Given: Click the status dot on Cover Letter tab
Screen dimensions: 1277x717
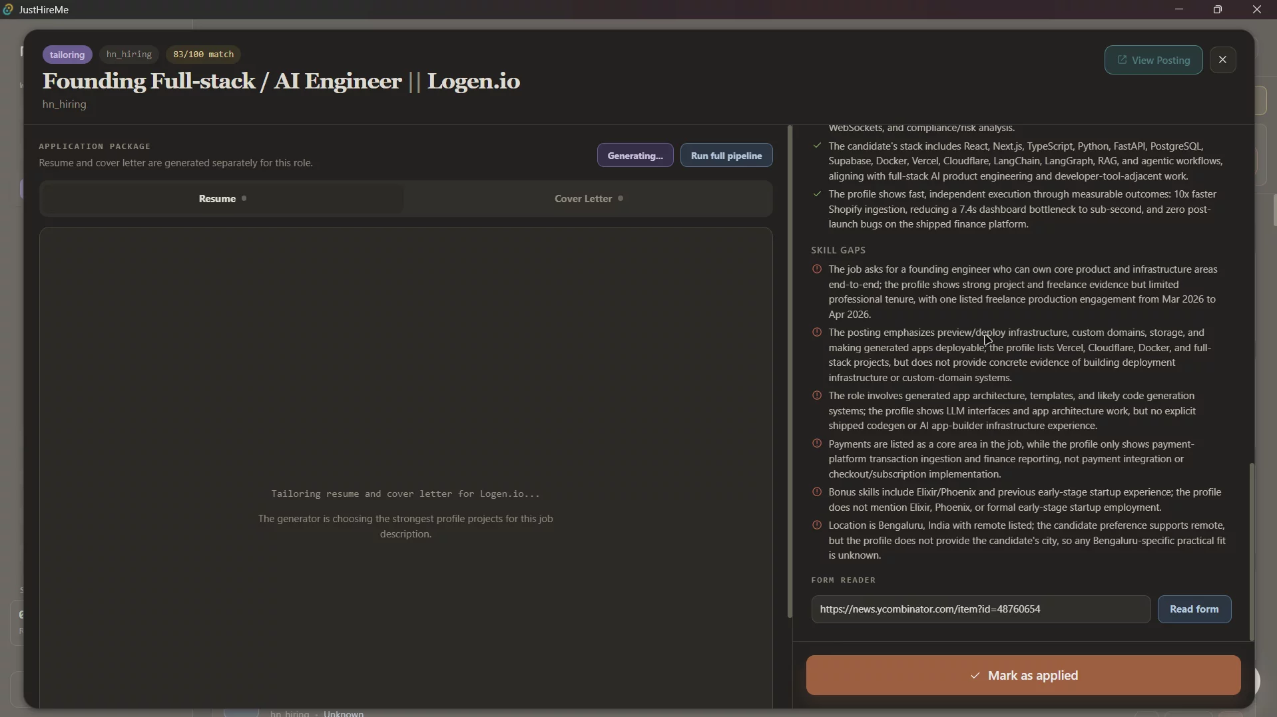Looking at the screenshot, I should (x=621, y=199).
